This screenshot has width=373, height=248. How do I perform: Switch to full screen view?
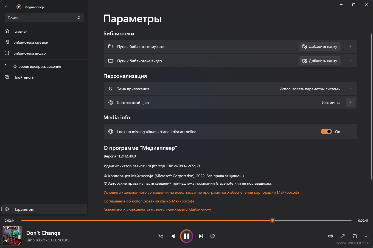343,236
